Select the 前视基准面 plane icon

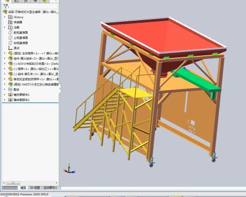[10, 32]
